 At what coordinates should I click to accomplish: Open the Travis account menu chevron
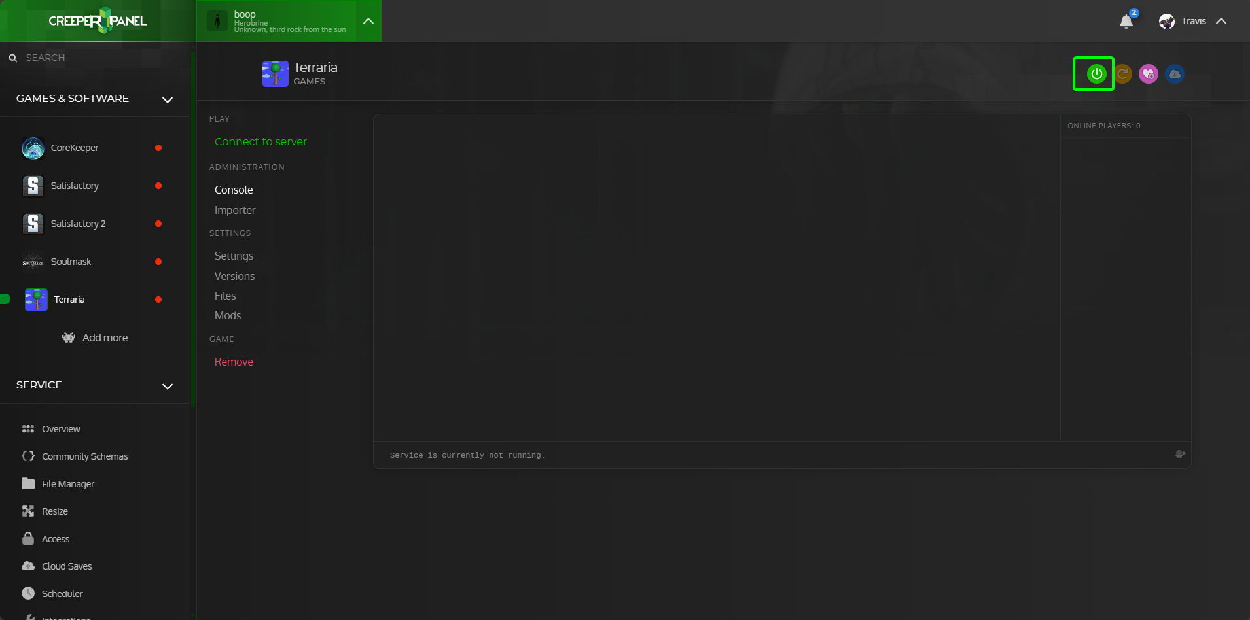click(1221, 21)
